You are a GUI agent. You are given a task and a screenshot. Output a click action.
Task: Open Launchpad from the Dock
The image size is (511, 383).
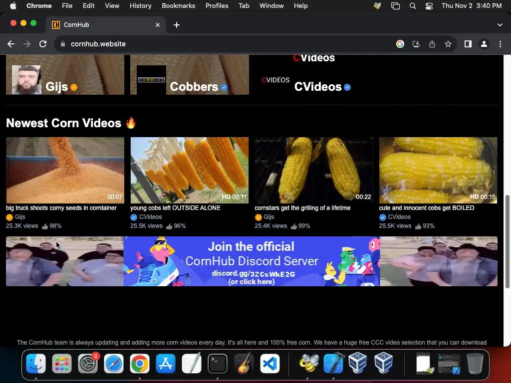pos(62,364)
